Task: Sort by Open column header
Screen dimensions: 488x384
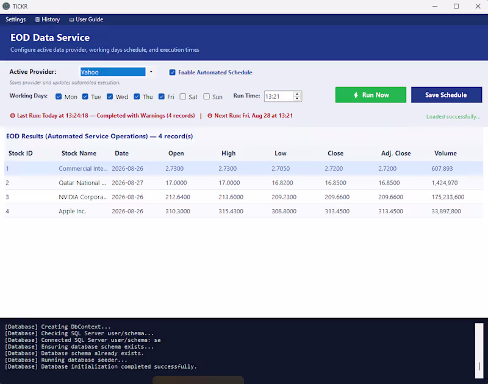Action: (x=176, y=154)
